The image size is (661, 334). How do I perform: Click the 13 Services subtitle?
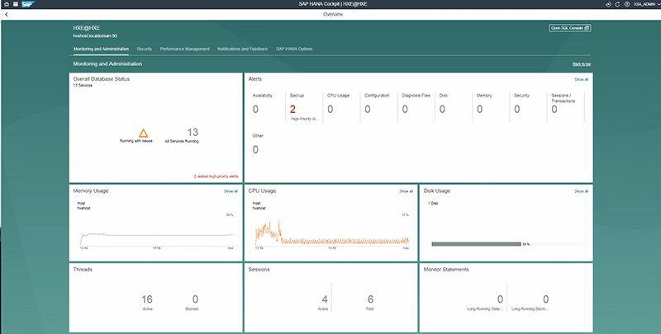[83, 86]
